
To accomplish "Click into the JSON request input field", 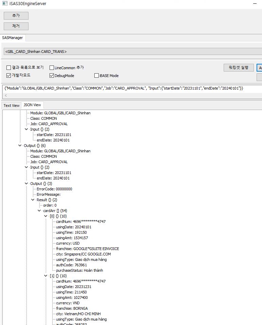I will 132,88.
